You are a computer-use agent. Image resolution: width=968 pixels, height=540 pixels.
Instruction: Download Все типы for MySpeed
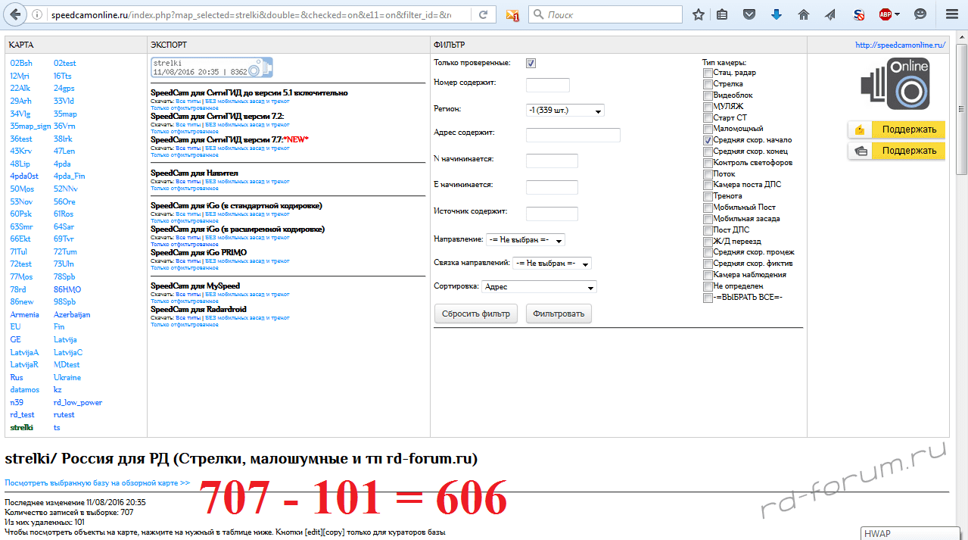(x=188, y=294)
